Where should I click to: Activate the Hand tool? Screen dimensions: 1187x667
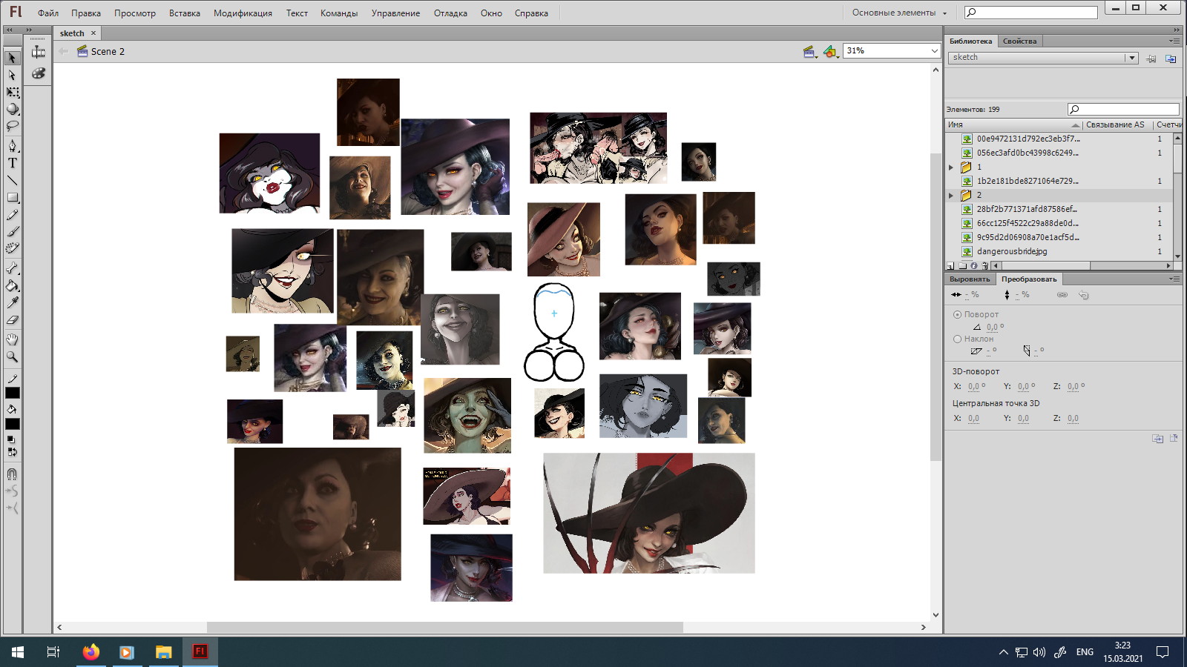tap(12, 339)
